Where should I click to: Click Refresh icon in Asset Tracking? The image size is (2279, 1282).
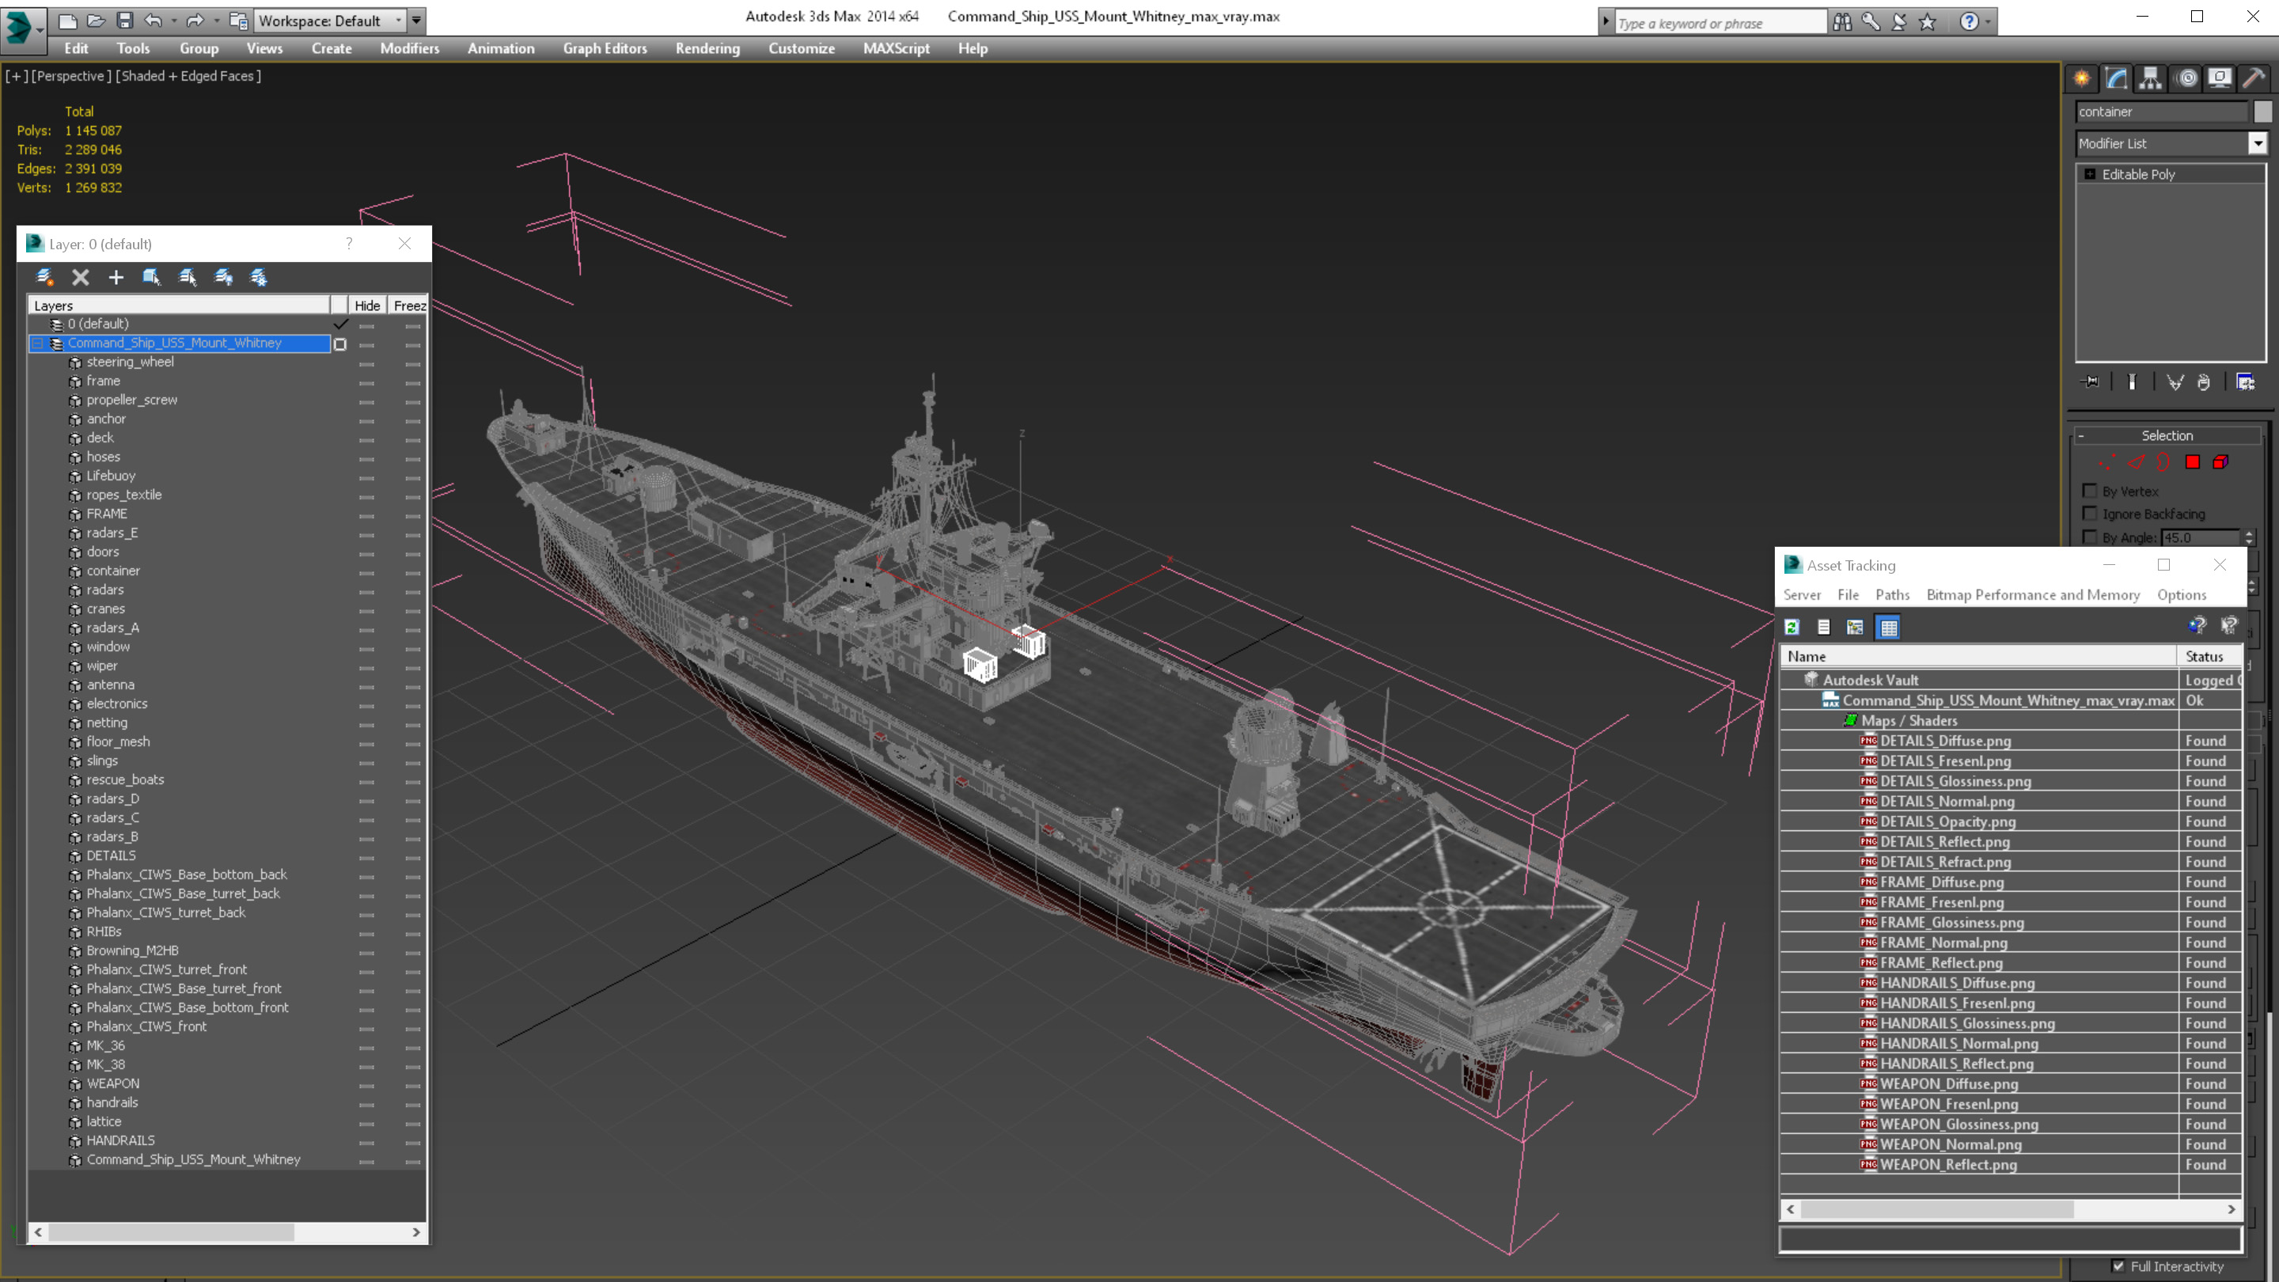click(1792, 628)
